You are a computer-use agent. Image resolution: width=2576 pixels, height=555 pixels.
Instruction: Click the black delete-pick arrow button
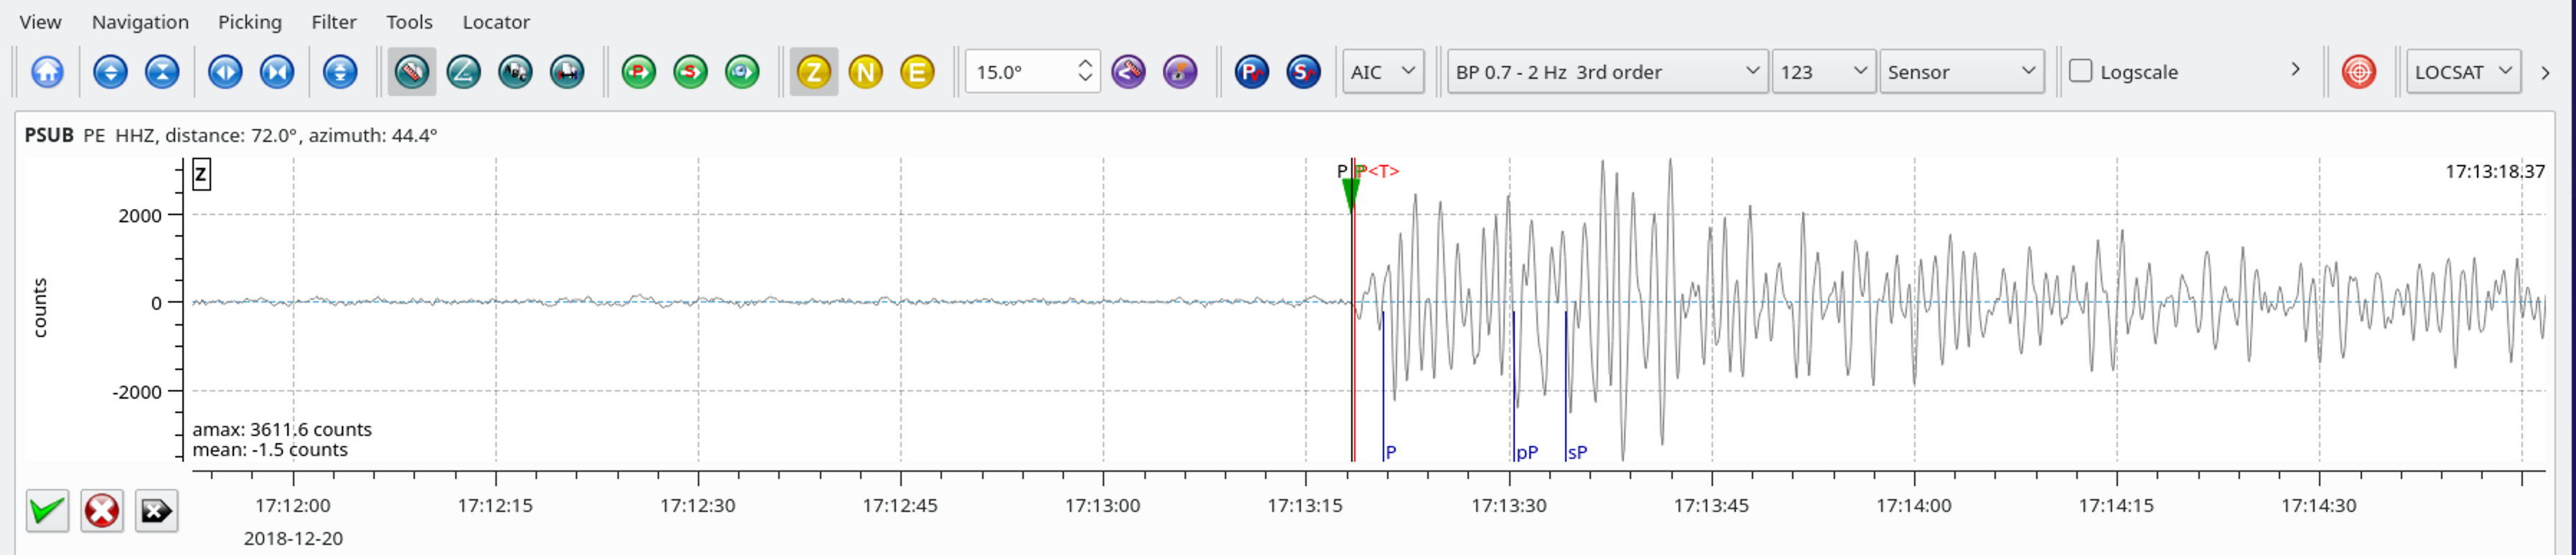pyautogui.click(x=156, y=511)
